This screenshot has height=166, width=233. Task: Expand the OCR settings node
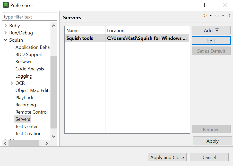point(12,83)
